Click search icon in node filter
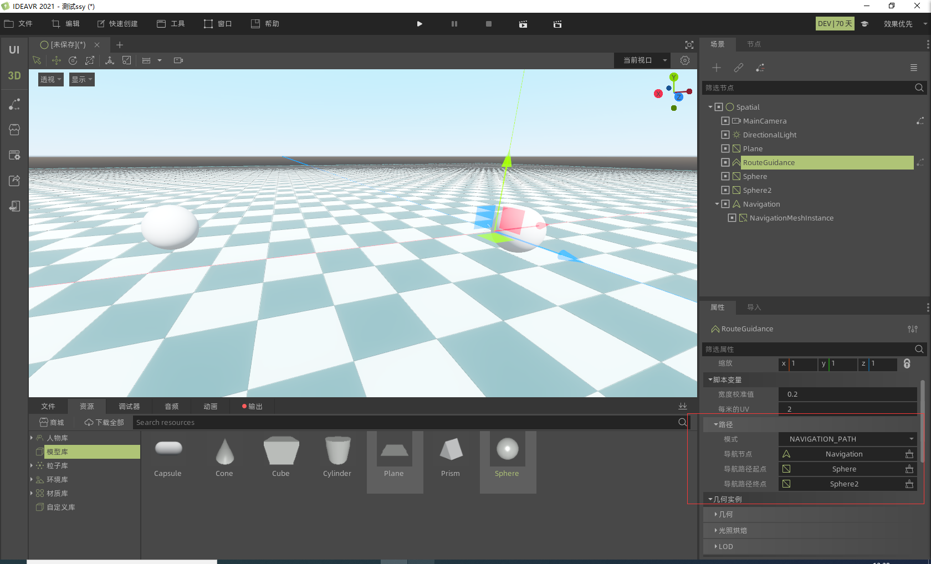 [x=919, y=88]
